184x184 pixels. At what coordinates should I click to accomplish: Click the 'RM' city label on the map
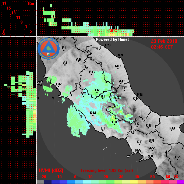(93, 113)
